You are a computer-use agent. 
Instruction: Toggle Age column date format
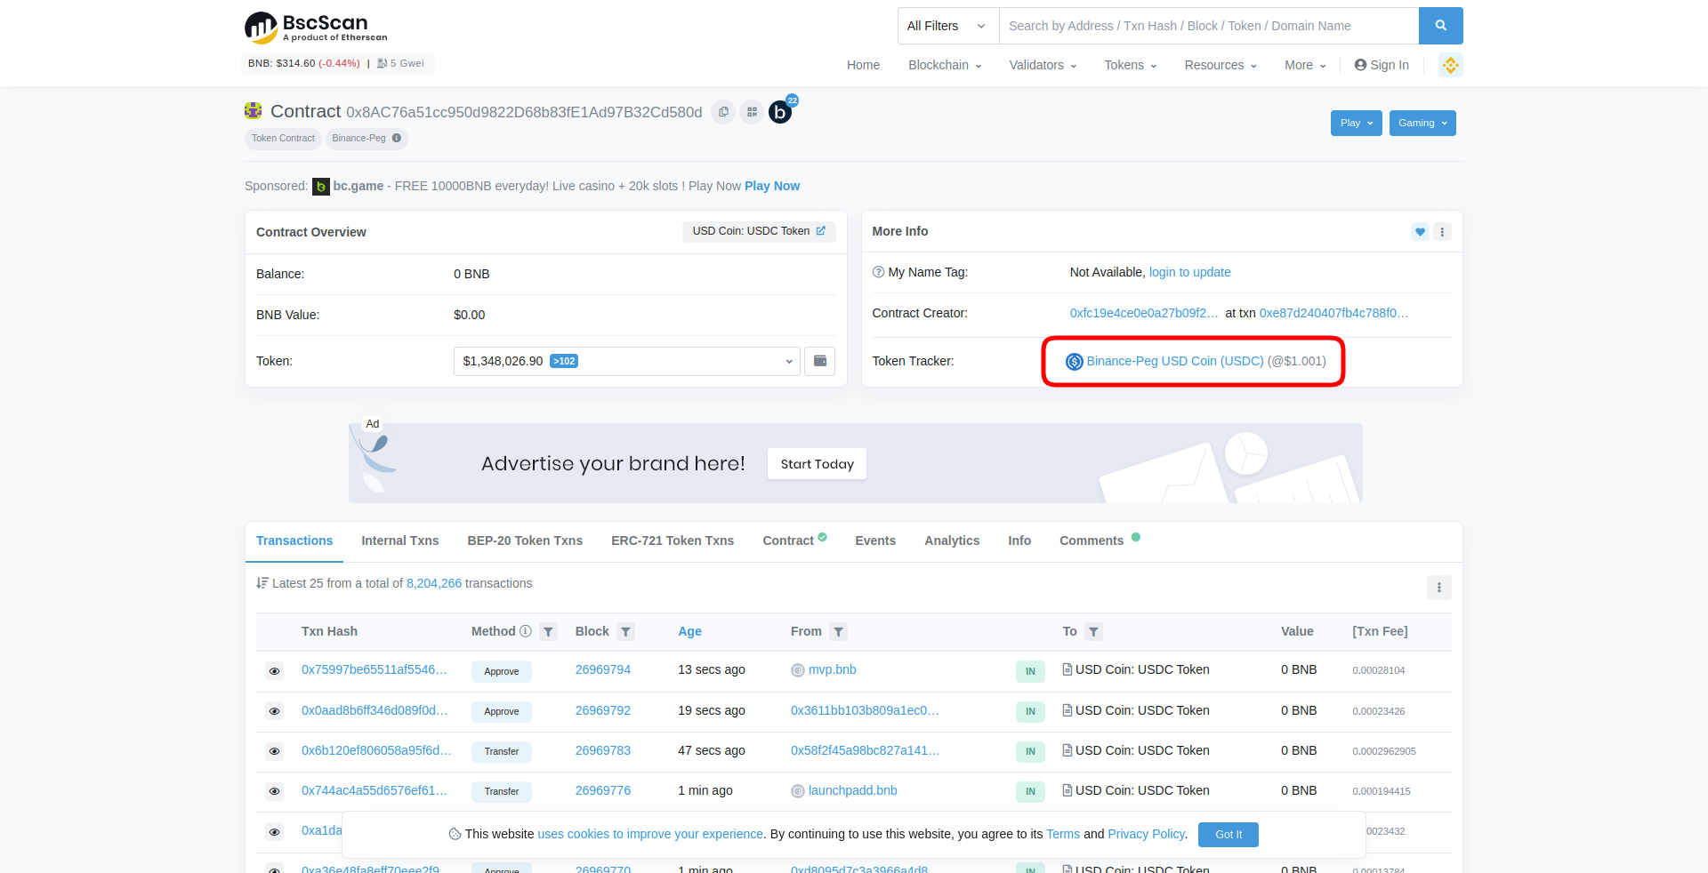(689, 631)
